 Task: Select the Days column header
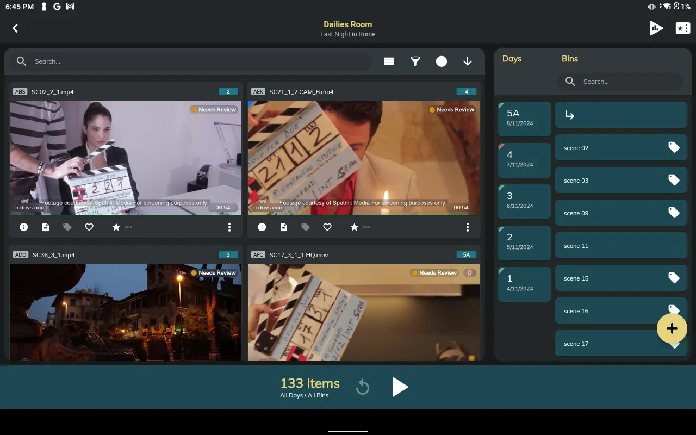click(x=512, y=59)
